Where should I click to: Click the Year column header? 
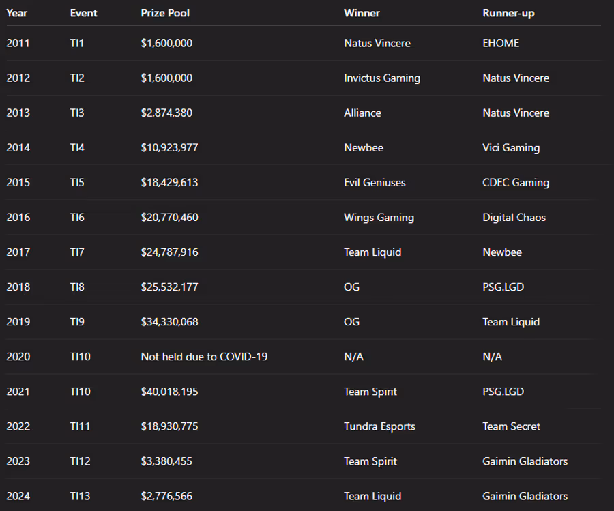point(16,13)
